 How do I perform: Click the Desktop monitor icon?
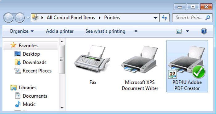18,54
